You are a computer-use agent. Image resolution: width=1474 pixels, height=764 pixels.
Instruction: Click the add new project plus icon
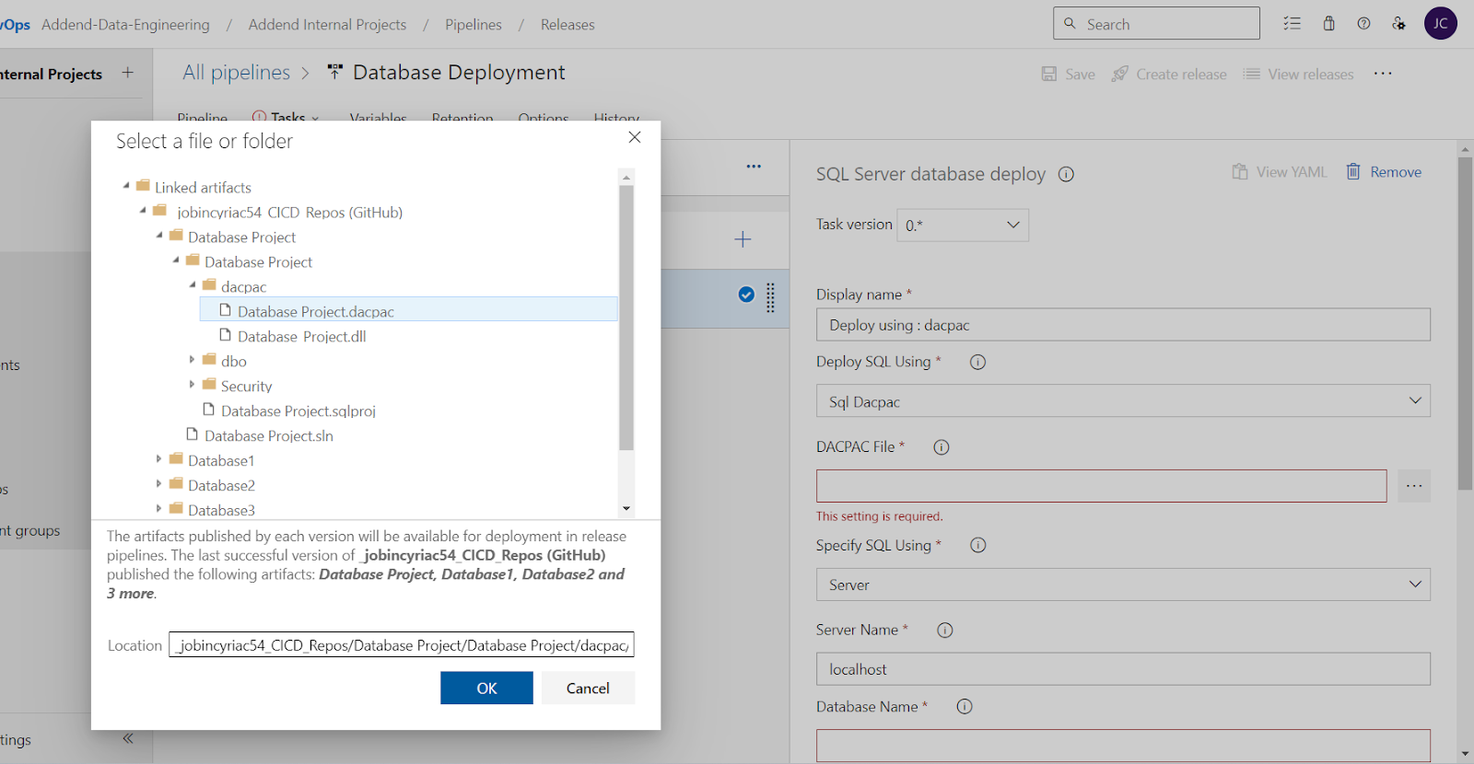click(x=128, y=73)
